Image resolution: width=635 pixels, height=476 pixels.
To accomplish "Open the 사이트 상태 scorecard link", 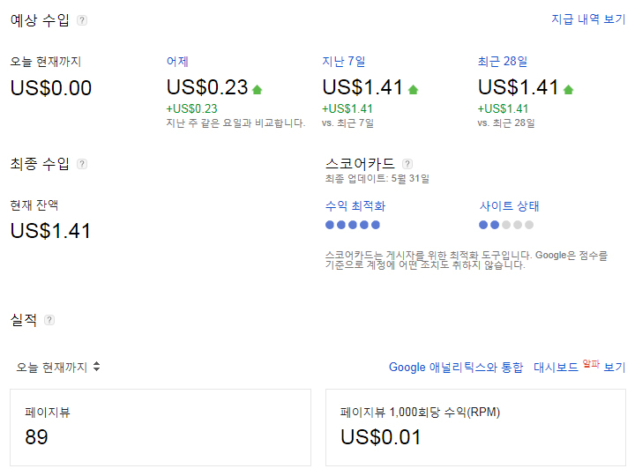I will [509, 206].
